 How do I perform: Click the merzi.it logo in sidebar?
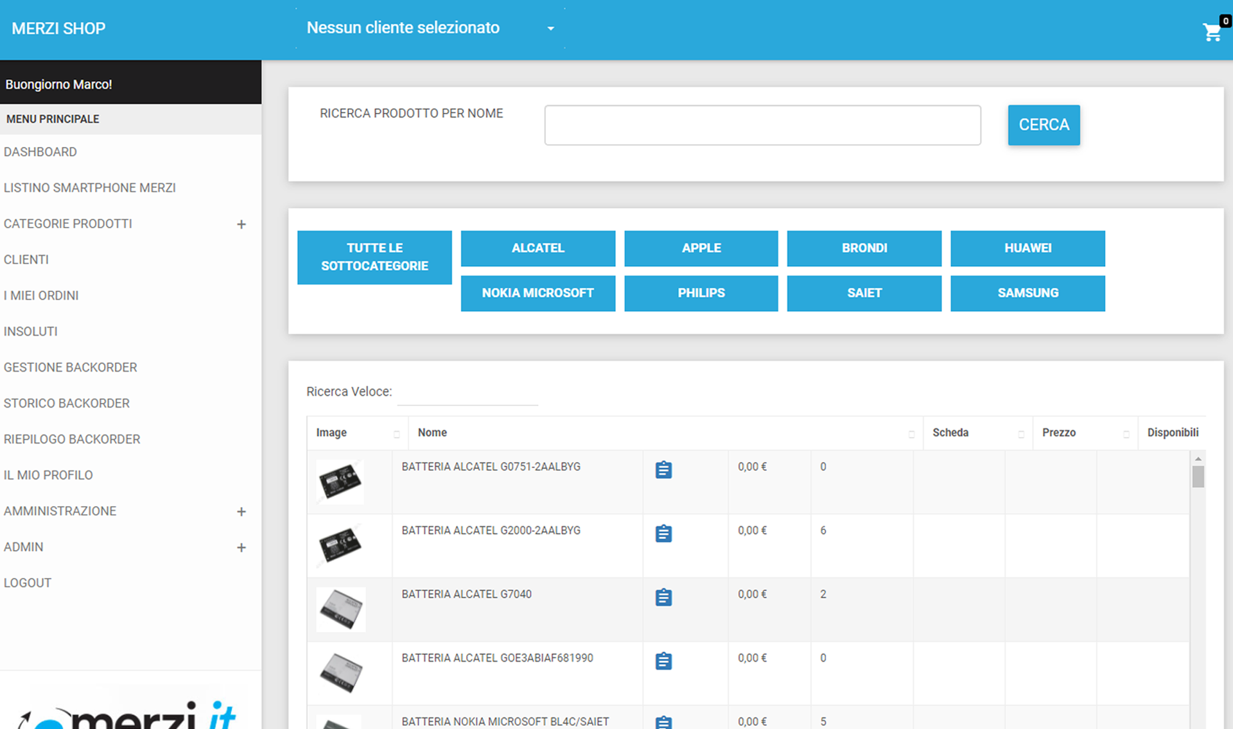(128, 714)
